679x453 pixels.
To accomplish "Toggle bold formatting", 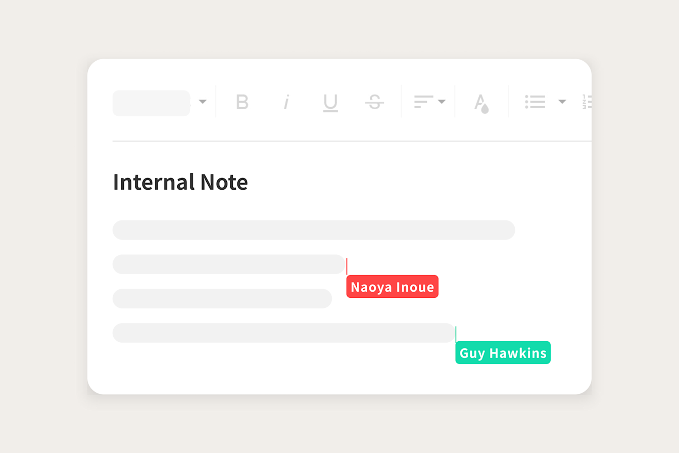I will click(243, 103).
